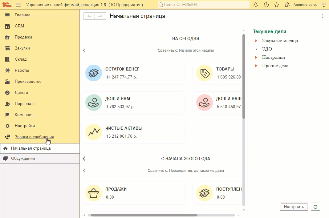329x218 pixels.
Task: Click the horizontal scrollbar at the bottom
Action: pyautogui.click(x=144, y=215)
